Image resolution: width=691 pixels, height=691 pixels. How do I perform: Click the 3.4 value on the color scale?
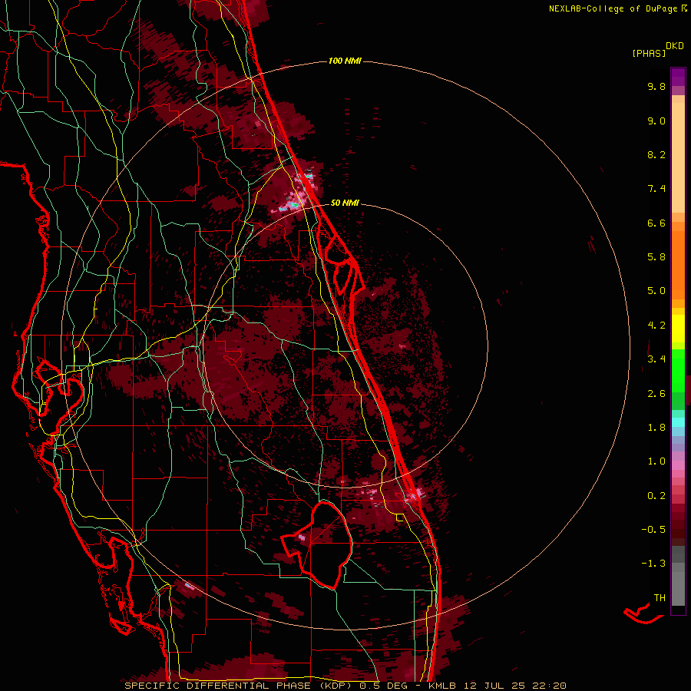click(x=656, y=359)
